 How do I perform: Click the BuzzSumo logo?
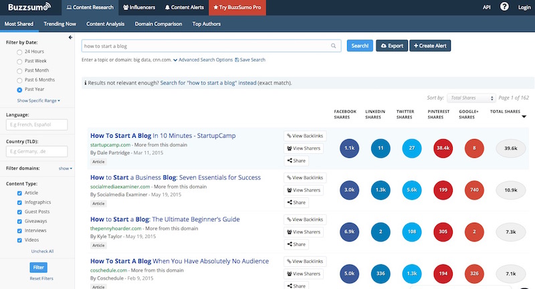(x=28, y=7)
